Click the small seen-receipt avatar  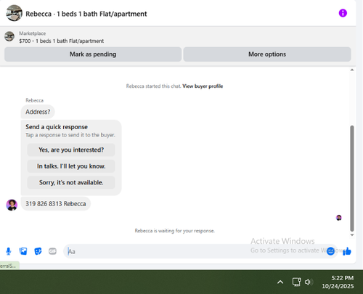[x=339, y=218]
